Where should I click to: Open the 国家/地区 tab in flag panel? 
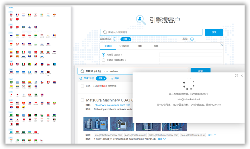(x=11, y=8)
